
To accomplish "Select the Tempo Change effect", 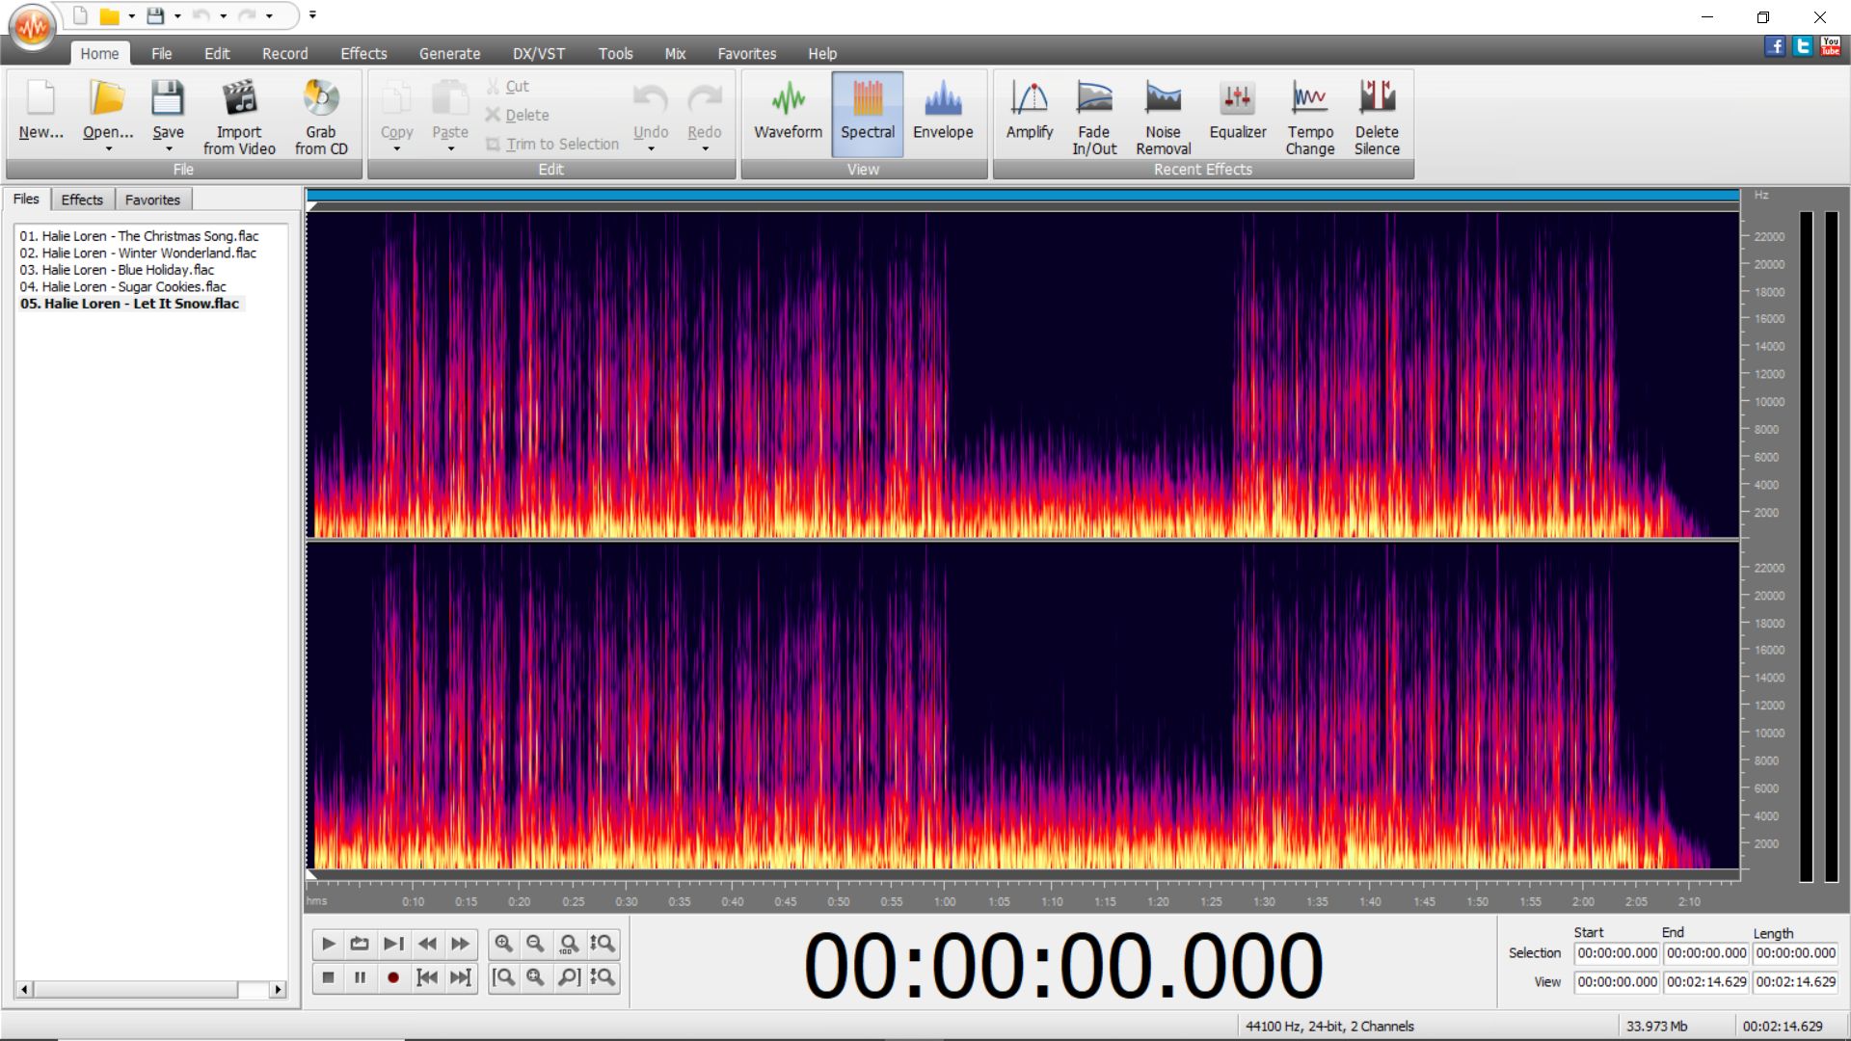I will (1309, 117).
